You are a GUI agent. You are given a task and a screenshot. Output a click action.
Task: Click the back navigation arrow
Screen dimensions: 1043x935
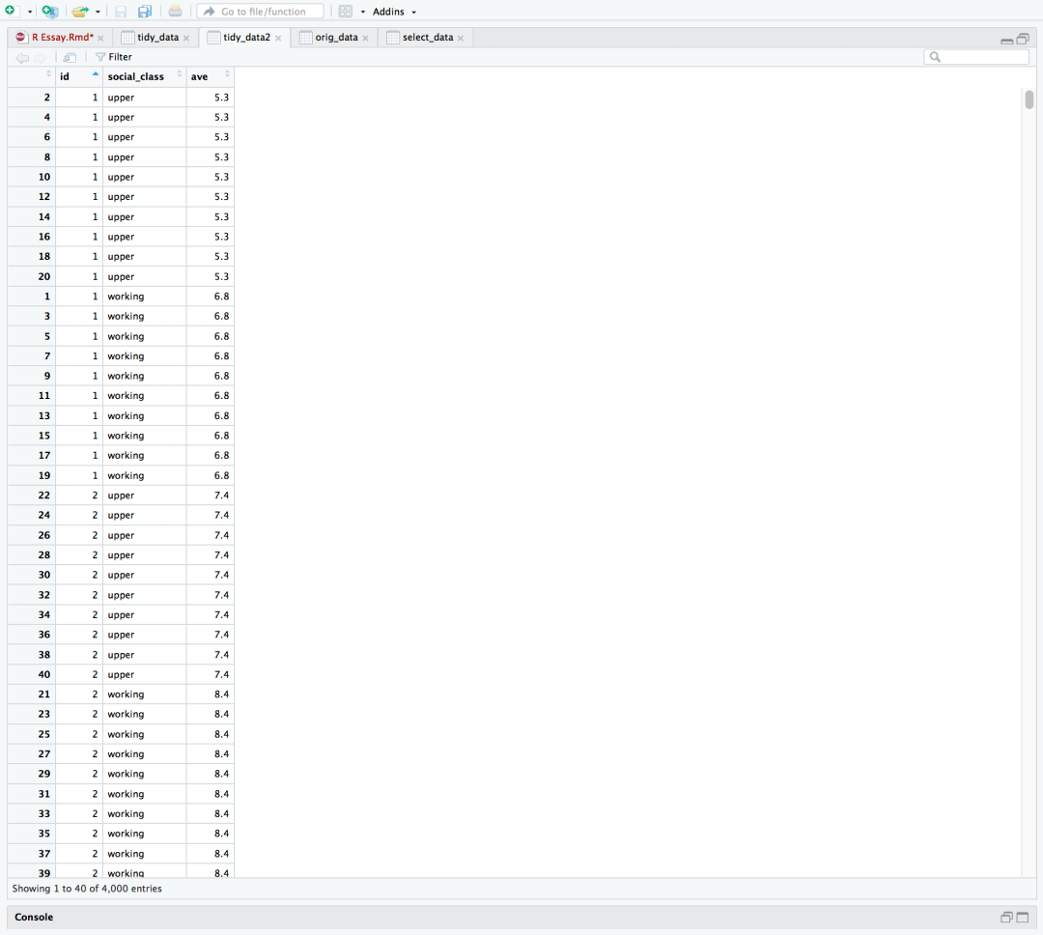[x=22, y=58]
